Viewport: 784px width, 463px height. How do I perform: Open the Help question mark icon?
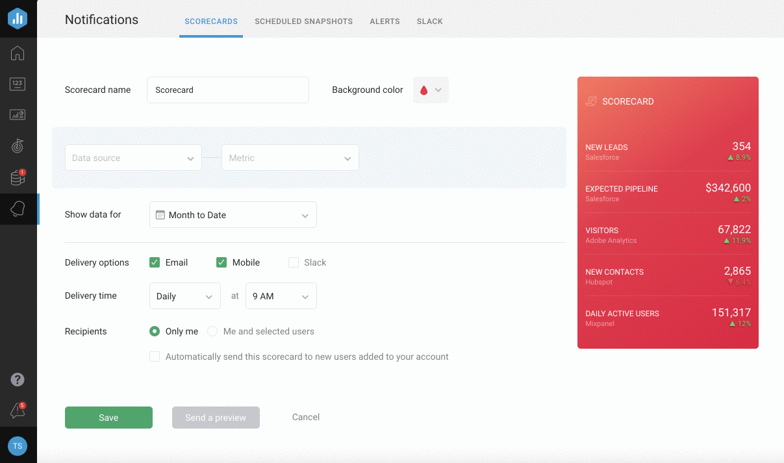pos(18,379)
